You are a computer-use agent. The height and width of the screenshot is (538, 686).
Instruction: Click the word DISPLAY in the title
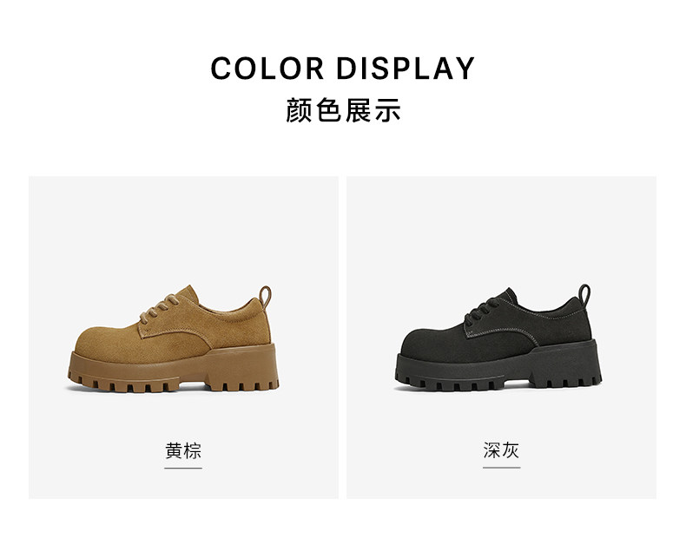406,69
